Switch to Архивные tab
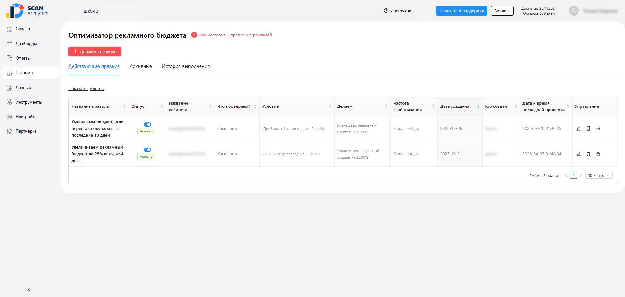This screenshot has height=297, width=625. point(141,66)
